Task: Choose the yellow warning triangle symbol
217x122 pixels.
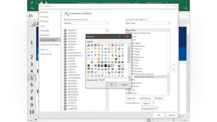Action: tap(102, 45)
